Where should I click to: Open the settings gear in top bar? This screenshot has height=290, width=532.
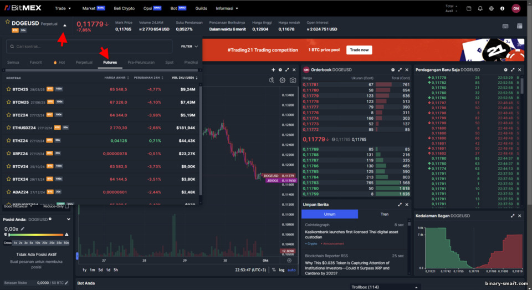pyautogui.click(x=492, y=8)
